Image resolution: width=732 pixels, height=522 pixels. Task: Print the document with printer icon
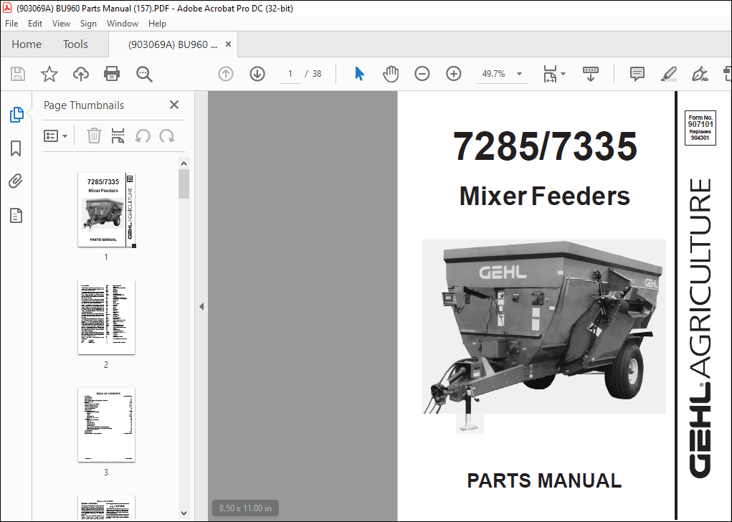coord(112,74)
